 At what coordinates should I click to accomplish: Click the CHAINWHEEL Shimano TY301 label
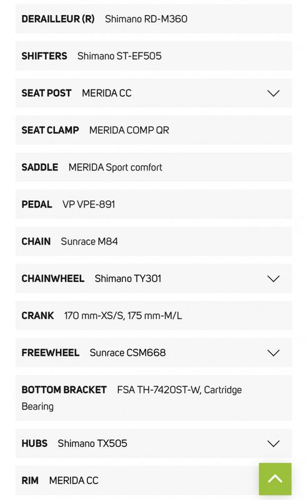tap(91, 278)
